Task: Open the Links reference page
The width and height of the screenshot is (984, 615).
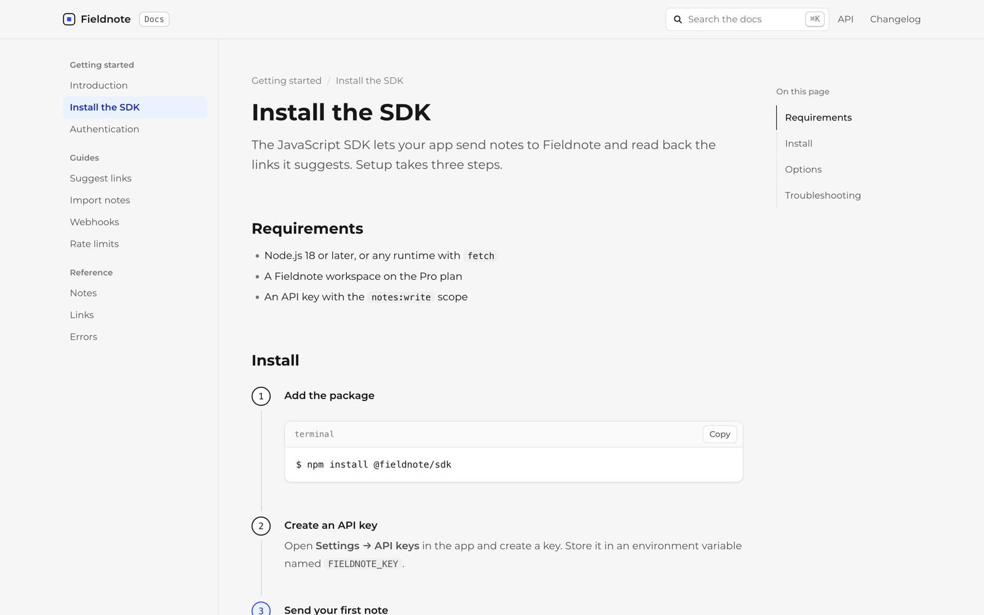Action: pos(135,315)
